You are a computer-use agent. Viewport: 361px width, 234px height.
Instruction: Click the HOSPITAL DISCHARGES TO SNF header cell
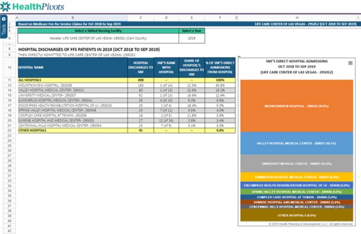[x=141, y=67]
